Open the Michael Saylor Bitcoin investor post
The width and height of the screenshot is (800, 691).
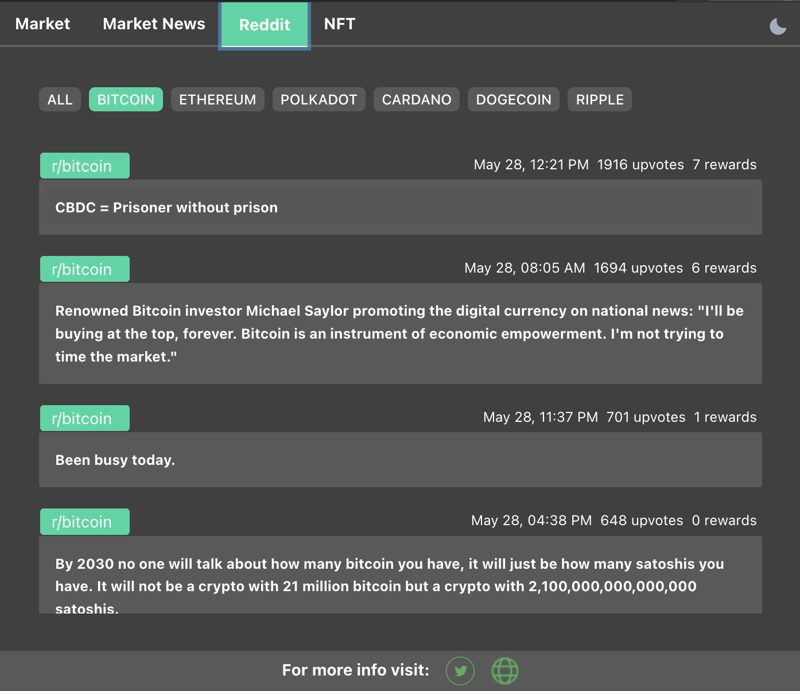pos(401,333)
